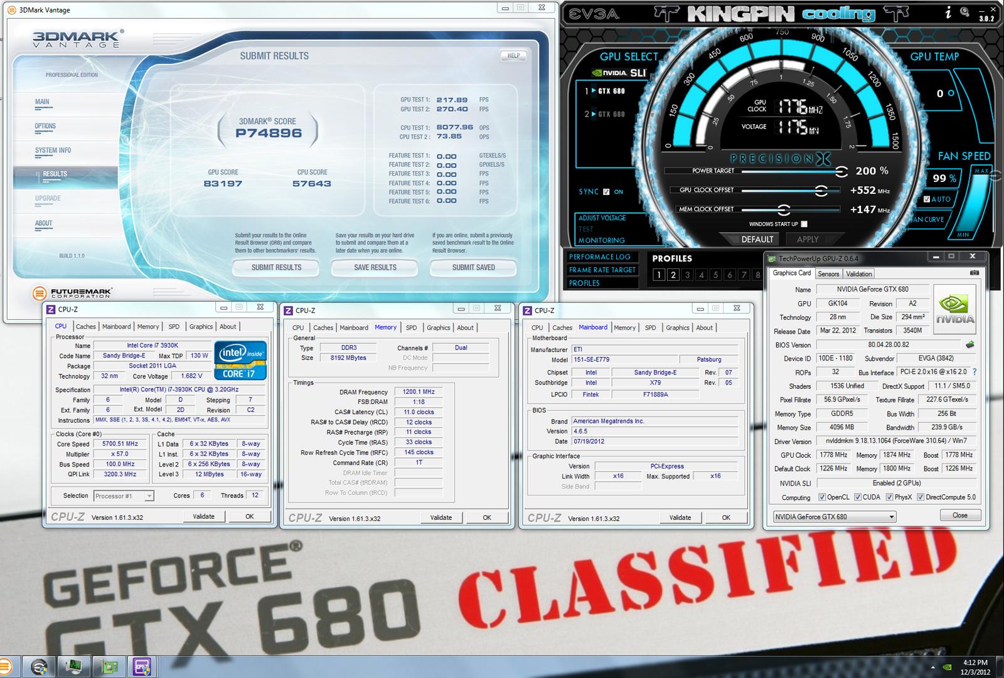Click the NVIDIA logo in GPU-Z
The image size is (1004, 678).
[x=954, y=309]
